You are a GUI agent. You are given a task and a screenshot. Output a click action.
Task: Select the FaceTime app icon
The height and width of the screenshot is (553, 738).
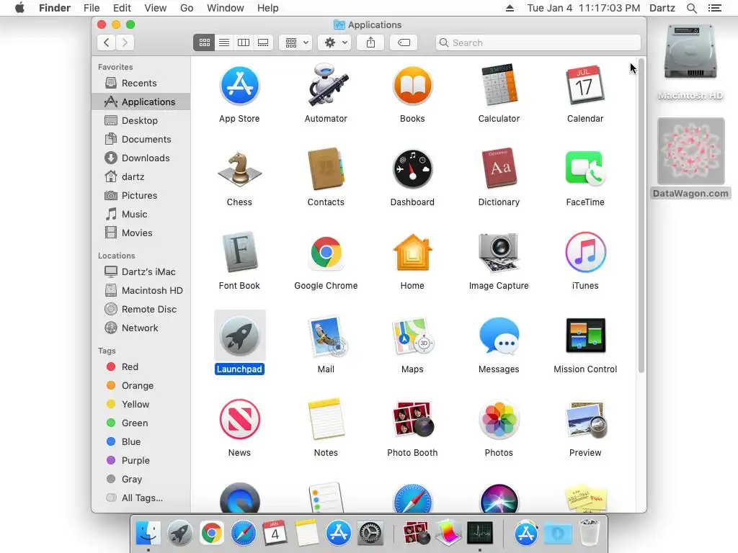pyautogui.click(x=585, y=169)
